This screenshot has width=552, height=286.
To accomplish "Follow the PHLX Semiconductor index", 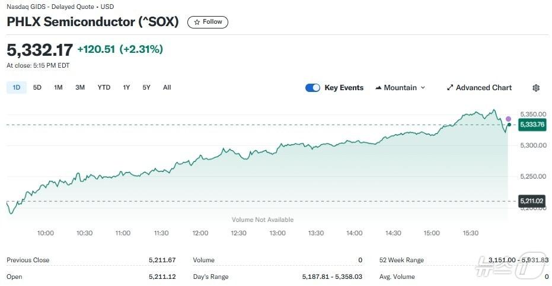I will tap(208, 22).
